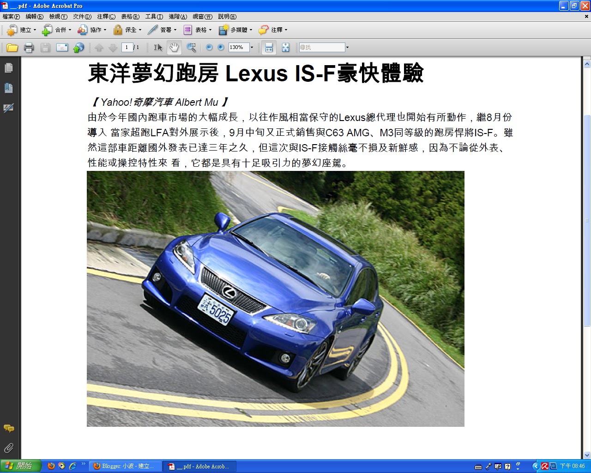Expand the quick launch overflow chevron

84,464
